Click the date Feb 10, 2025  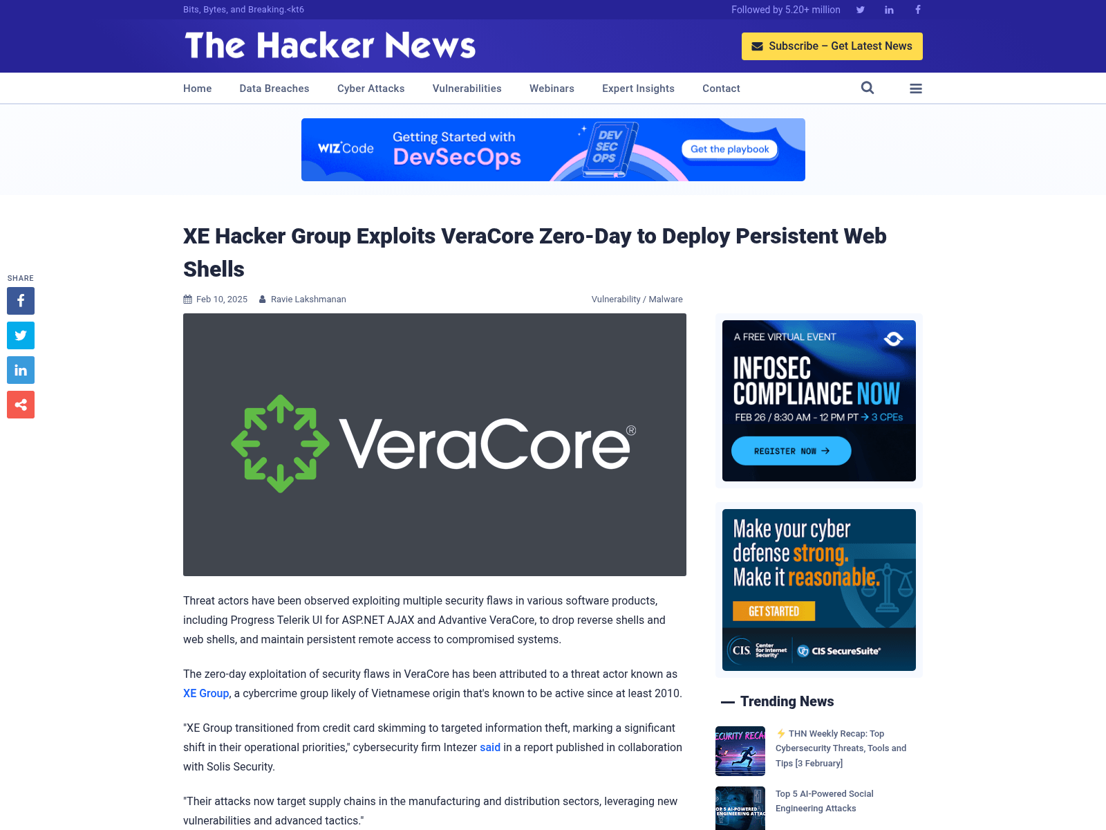(222, 299)
